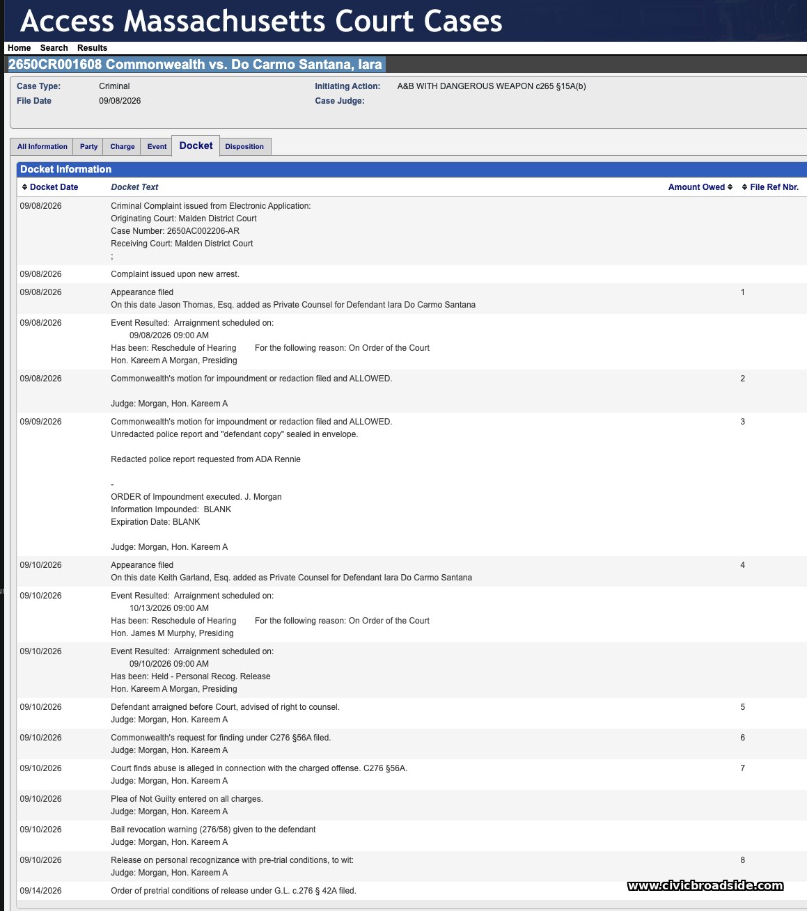Click the Complaint issued upon new arrest entry
The width and height of the screenshot is (807, 911).
[x=175, y=274]
